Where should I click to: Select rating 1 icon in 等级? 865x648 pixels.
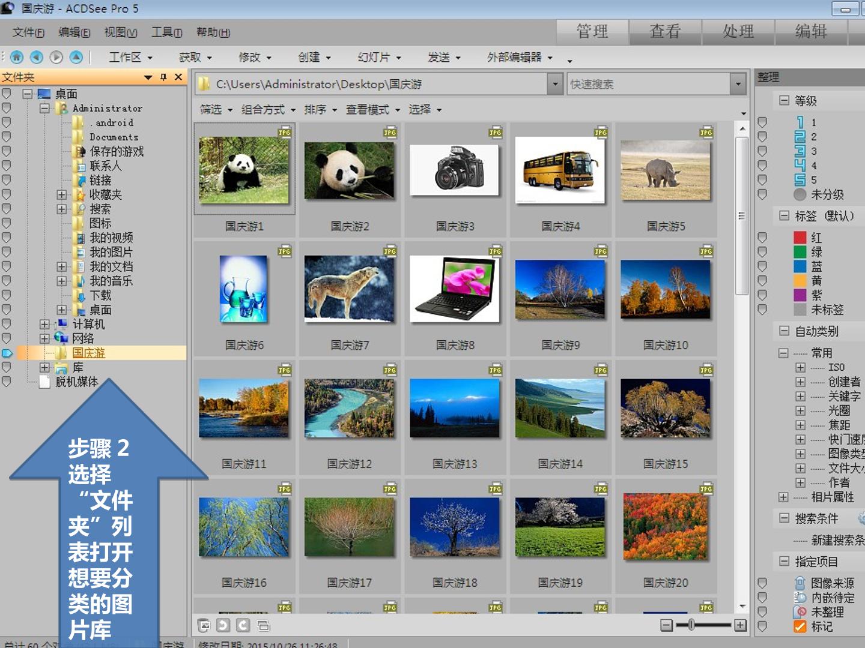tap(800, 122)
